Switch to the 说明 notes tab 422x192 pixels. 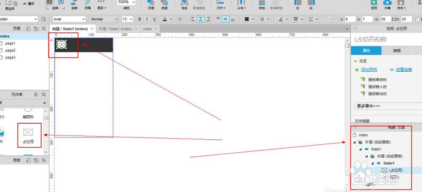[x=397, y=51]
